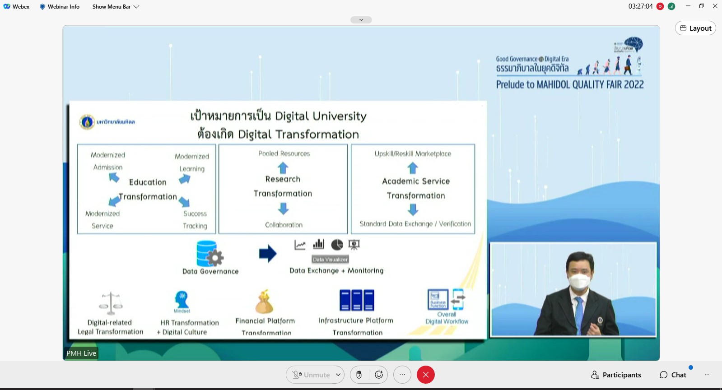Open the Chat panel

(673, 375)
